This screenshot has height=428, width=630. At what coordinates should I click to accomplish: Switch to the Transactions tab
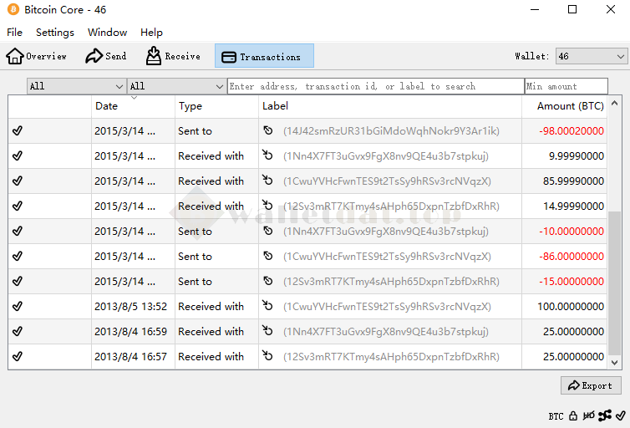[264, 56]
